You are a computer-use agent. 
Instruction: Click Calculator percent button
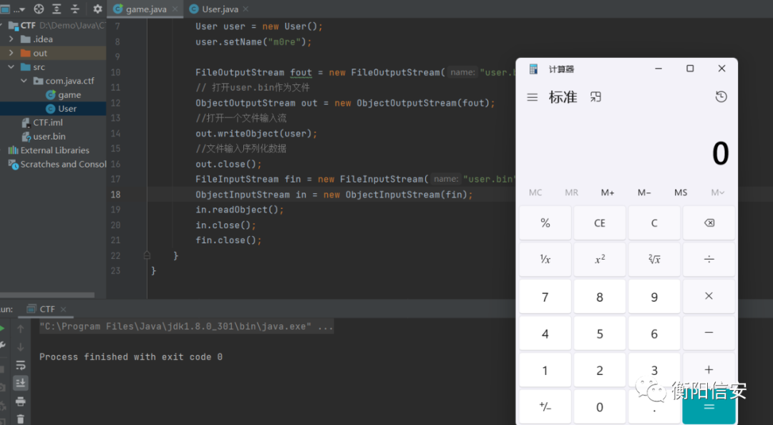pos(545,223)
